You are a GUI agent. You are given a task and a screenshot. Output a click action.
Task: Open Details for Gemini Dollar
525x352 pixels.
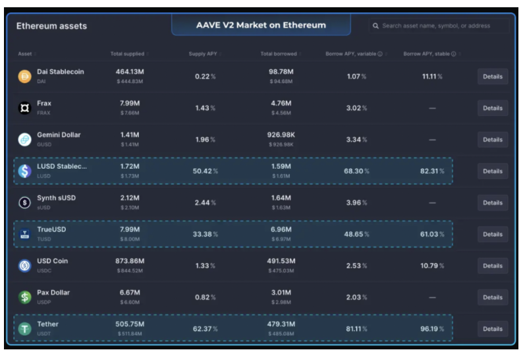[493, 139]
